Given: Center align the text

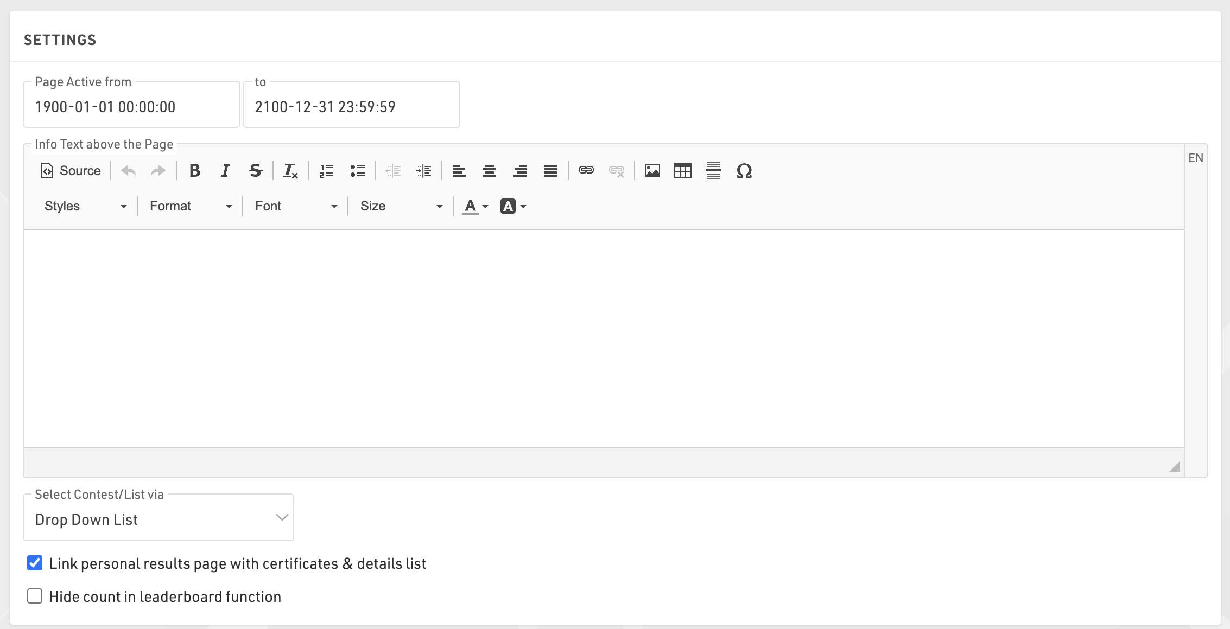Looking at the screenshot, I should coord(489,171).
